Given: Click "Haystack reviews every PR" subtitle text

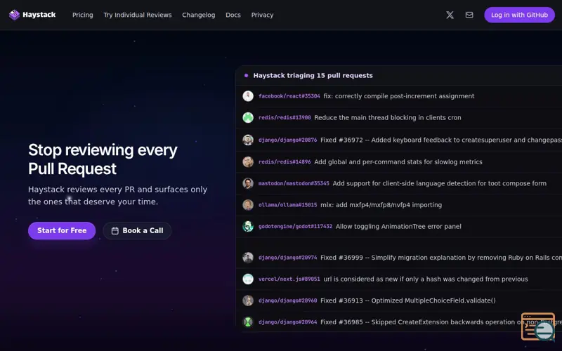Looking at the screenshot, I should (117, 196).
